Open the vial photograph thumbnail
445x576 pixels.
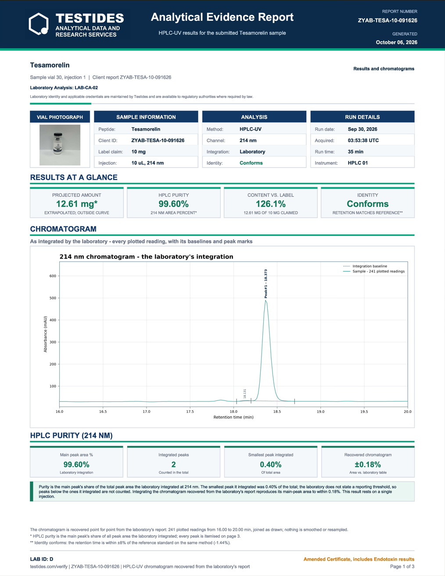[60, 145]
